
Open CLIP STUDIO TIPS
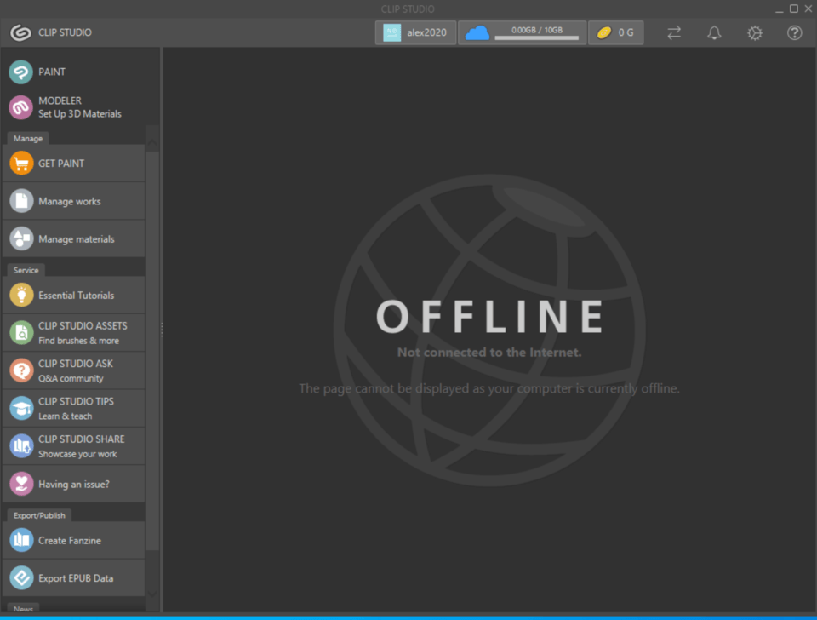pyautogui.click(x=75, y=408)
